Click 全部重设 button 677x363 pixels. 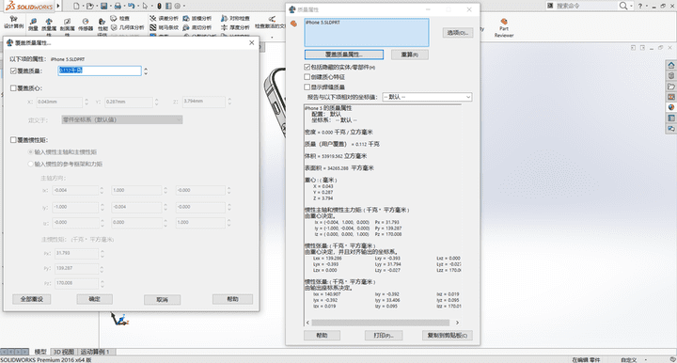[32, 299]
